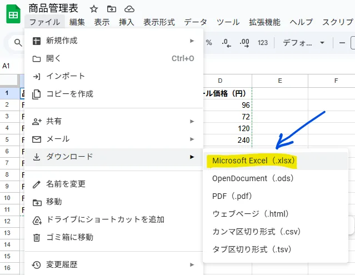Click the cell containing 120
The image size is (355, 275).
click(x=228, y=128)
